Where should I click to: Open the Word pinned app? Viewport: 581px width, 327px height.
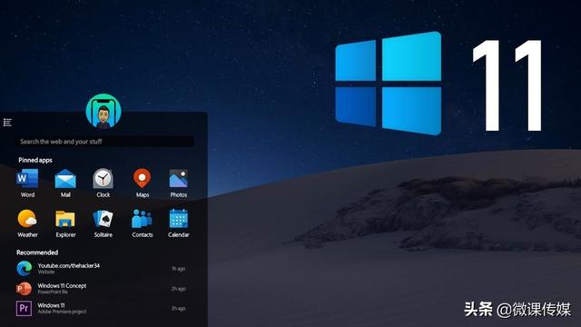click(27, 183)
